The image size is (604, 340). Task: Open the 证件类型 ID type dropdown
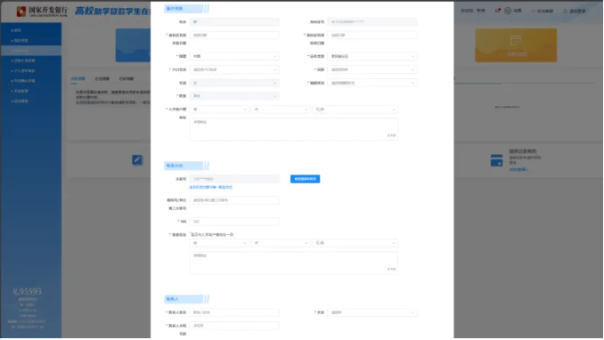coord(372,56)
